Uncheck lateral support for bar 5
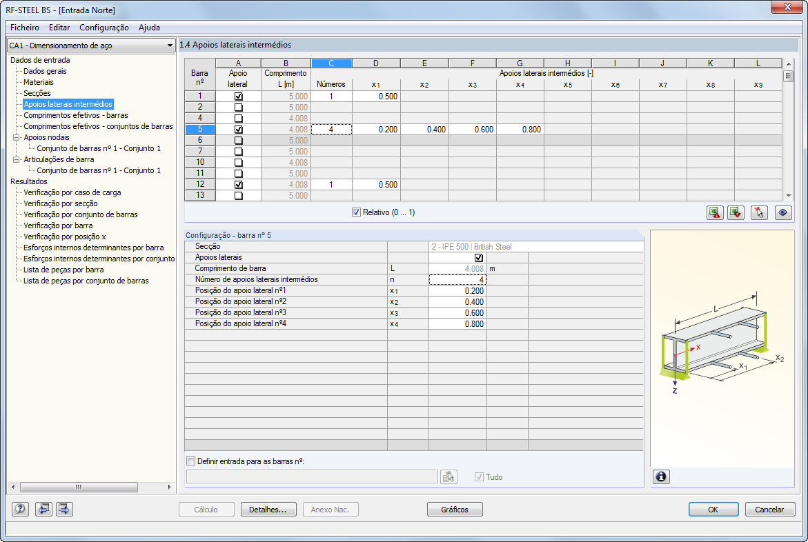This screenshot has height=542, width=808. click(x=238, y=130)
